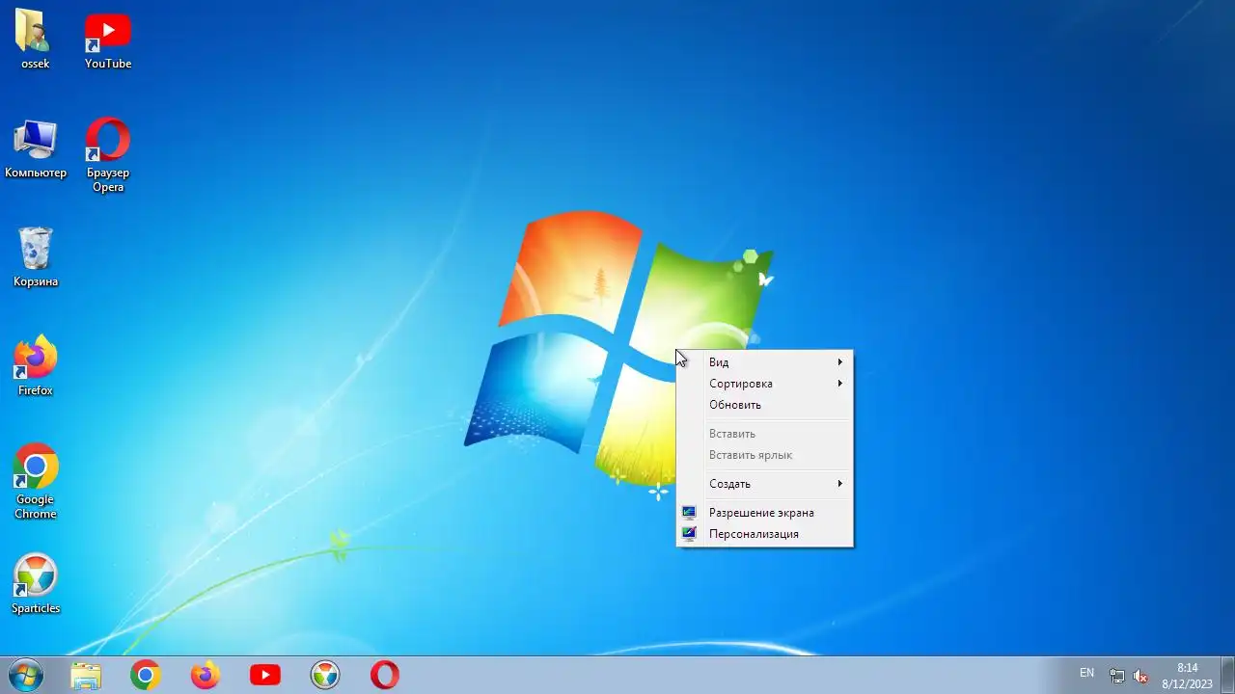The height and width of the screenshot is (694, 1235).
Task: Expand the Сортировка submenu
Action: [765, 384]
